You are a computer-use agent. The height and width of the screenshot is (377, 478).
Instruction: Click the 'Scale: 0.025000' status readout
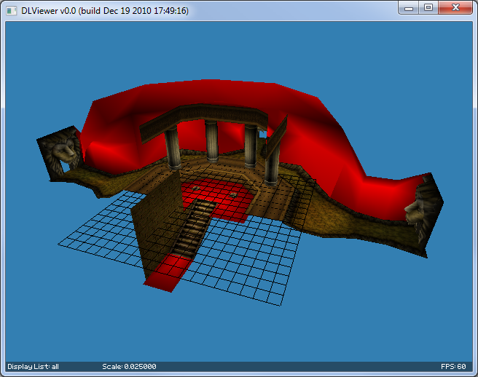tap(129, 366)
